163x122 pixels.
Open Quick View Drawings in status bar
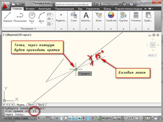coord(119,118)
